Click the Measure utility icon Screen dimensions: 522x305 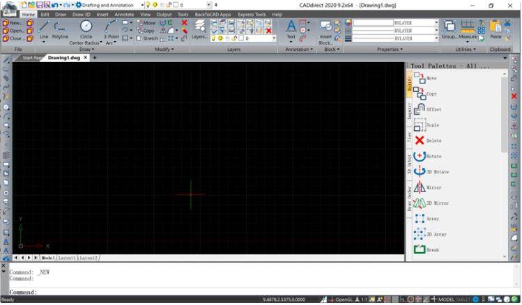[x=468, y=29]
